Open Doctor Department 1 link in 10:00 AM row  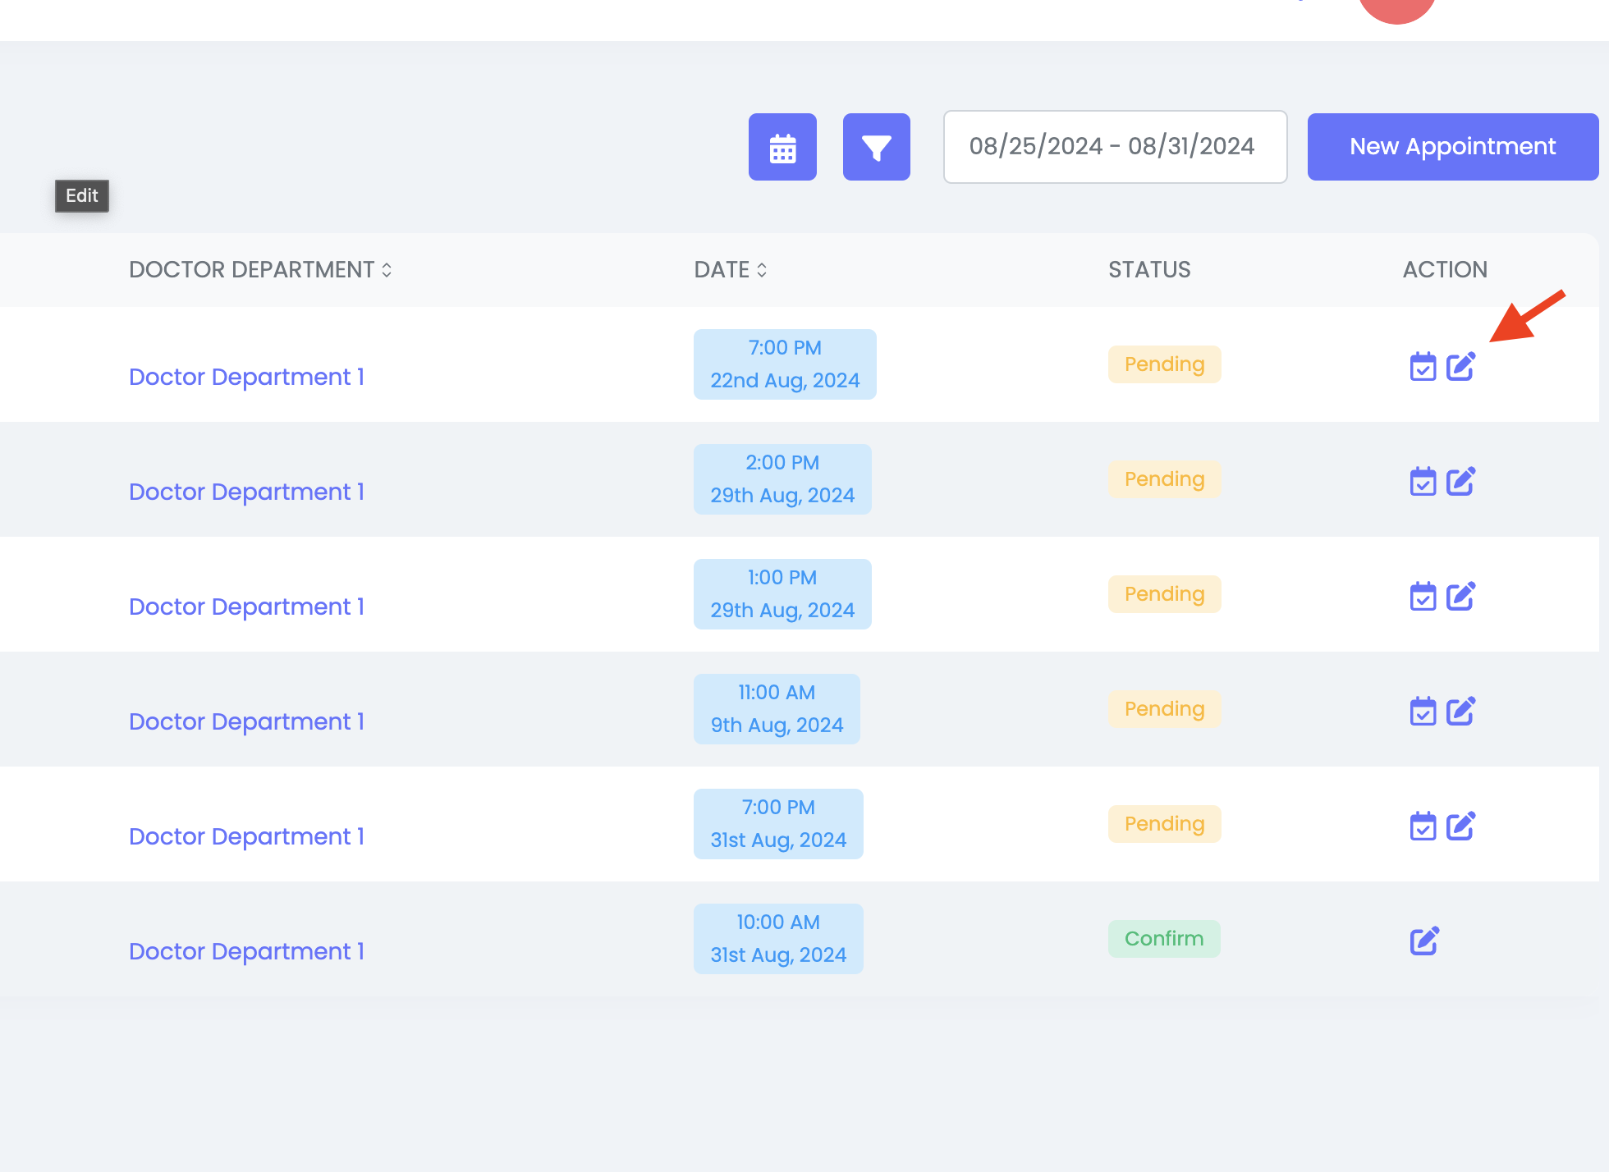(246, 951)
